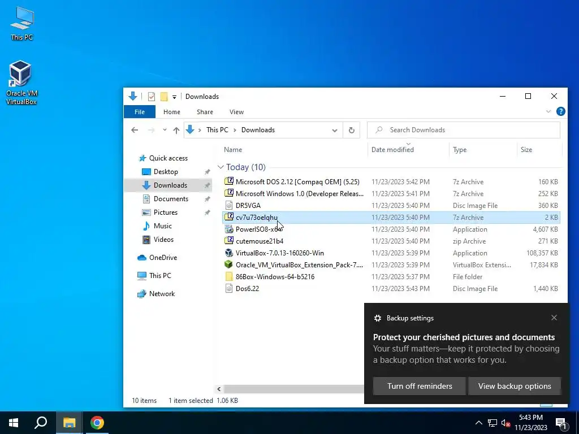Click the PowerISO8-x64 application icon
Image resolution: width=579 pixels, height=434 pixels.
(229, 229)
